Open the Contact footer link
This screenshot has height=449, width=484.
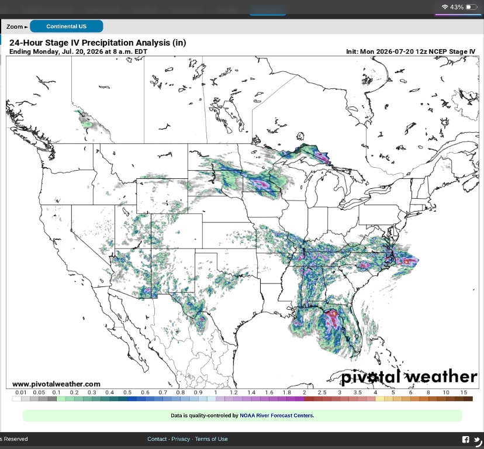[157, 439]
